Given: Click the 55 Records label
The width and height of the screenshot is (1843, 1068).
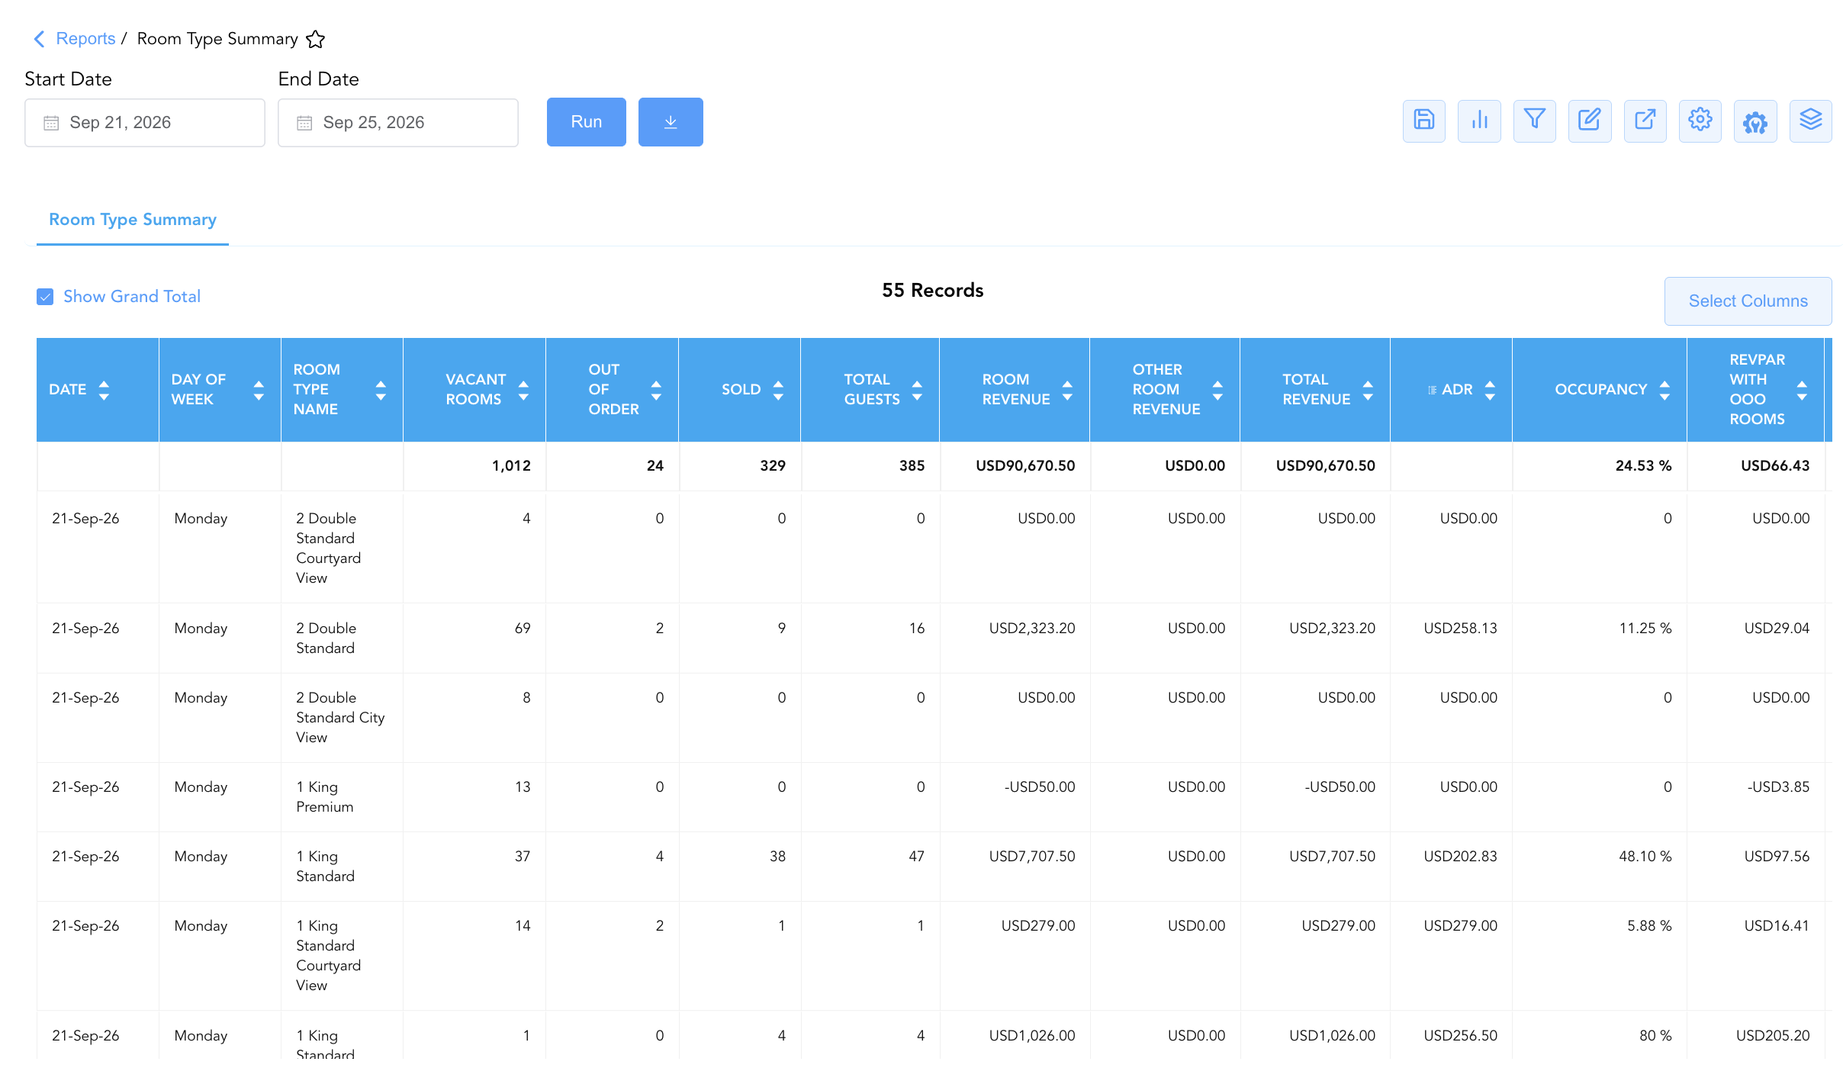Looking at the screenshot, I should 932,290.
